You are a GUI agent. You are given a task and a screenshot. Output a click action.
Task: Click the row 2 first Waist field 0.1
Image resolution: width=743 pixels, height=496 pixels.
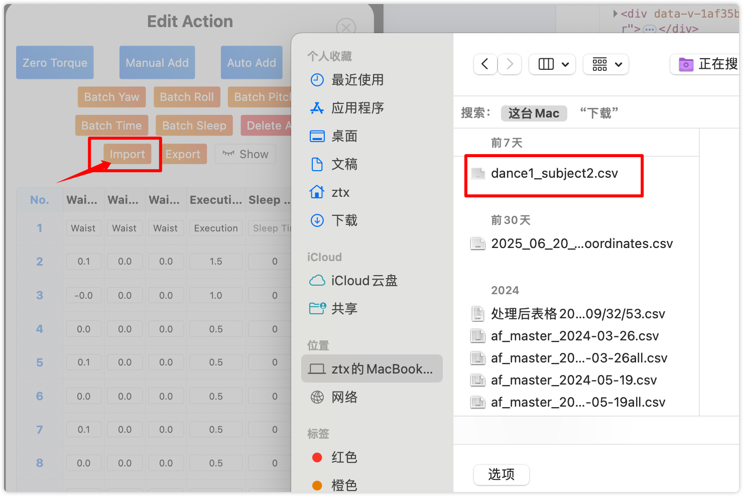[x=84, y=262]
